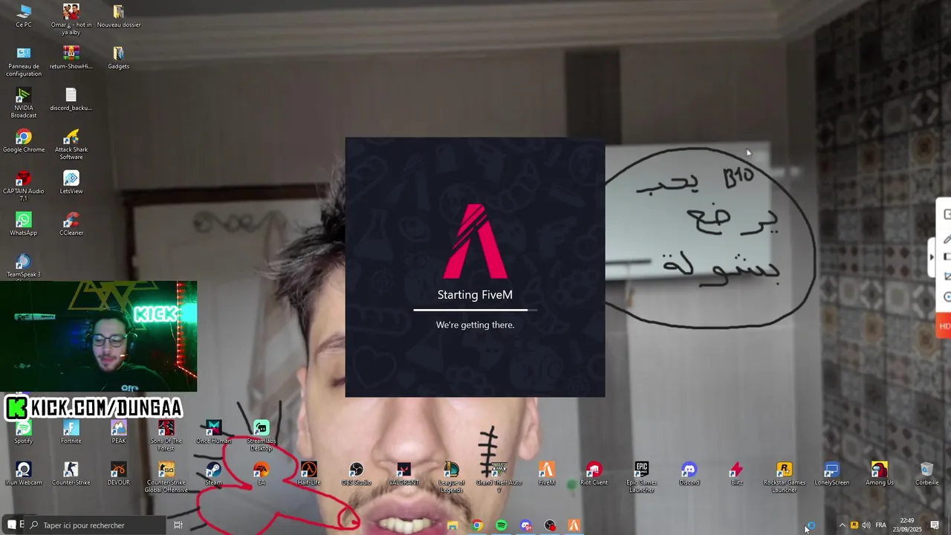
Task: Open the FiveM desktop shortcut
Action: pos(547,473)
